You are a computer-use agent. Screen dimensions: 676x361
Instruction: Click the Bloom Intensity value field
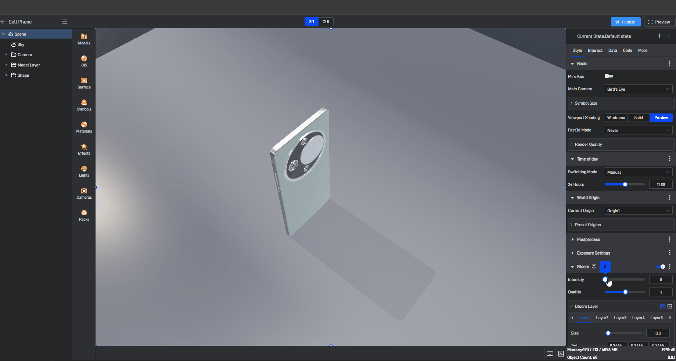(661, 280)
